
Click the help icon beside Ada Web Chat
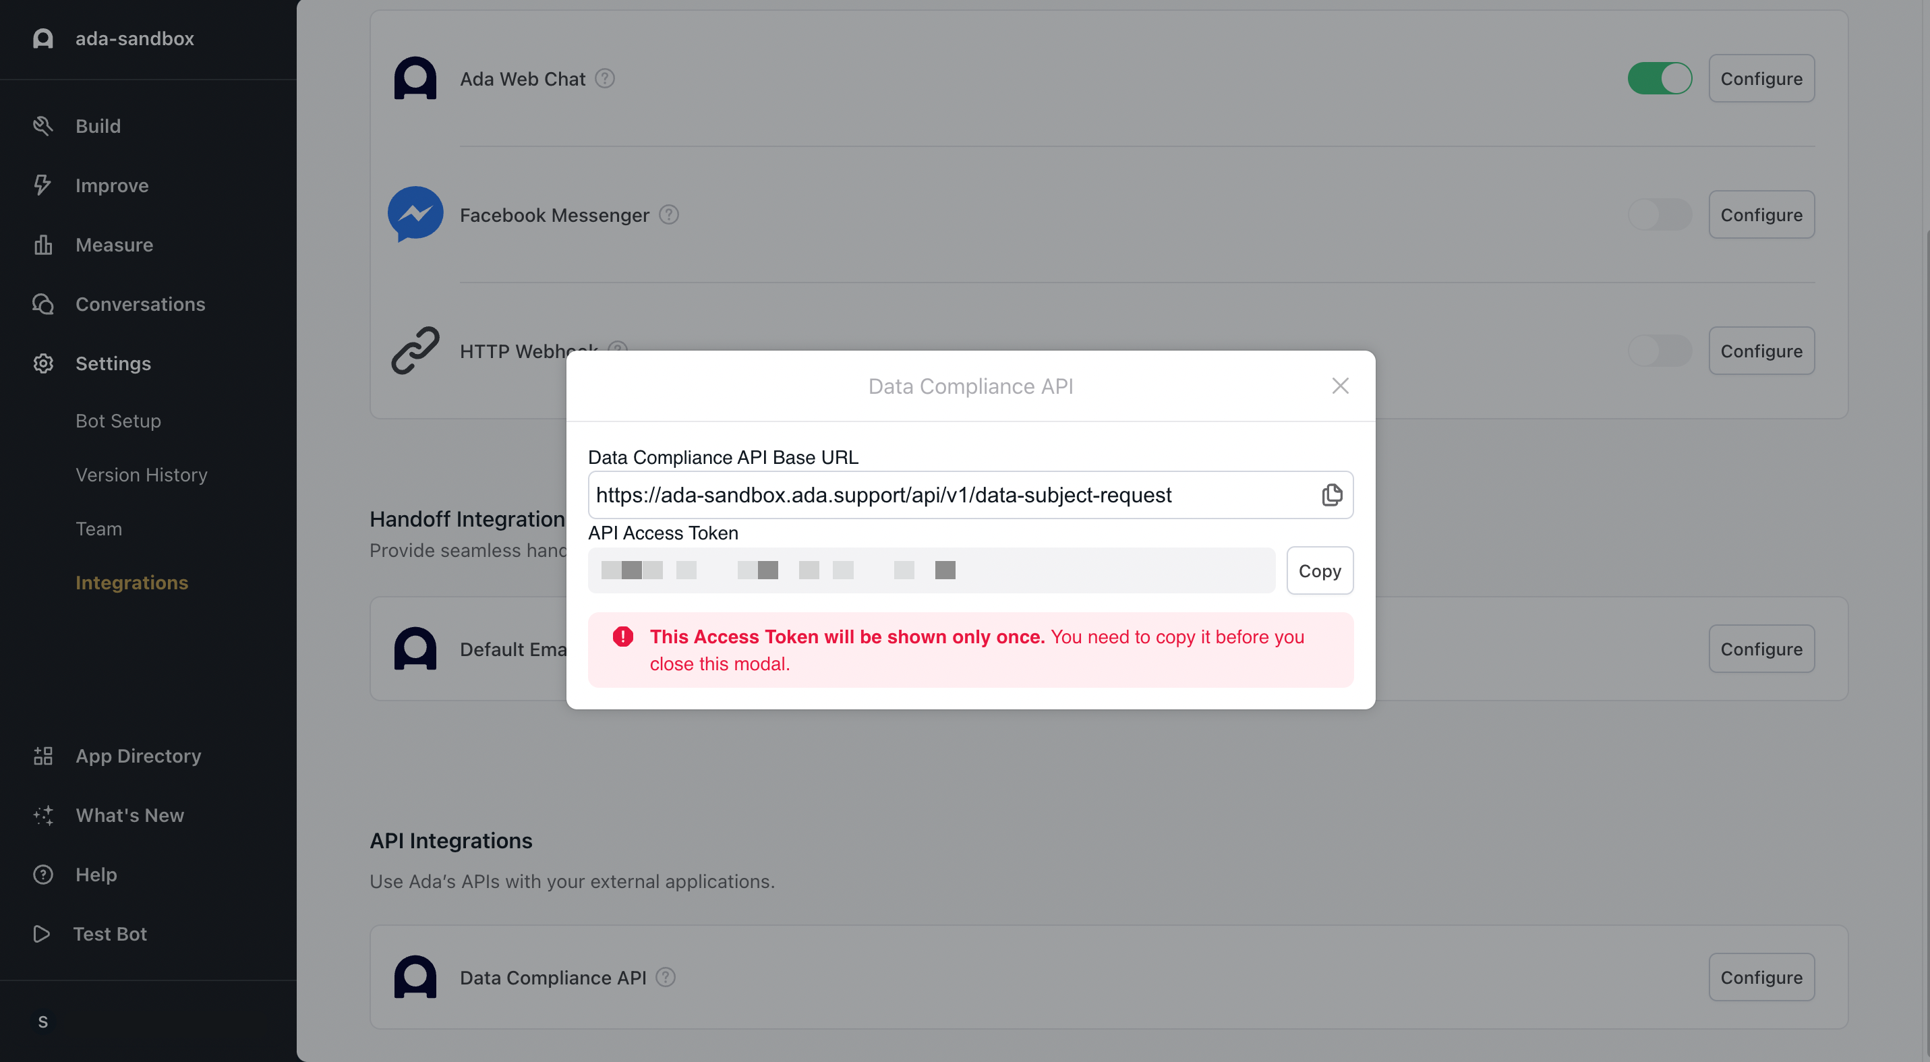[605, 79]
